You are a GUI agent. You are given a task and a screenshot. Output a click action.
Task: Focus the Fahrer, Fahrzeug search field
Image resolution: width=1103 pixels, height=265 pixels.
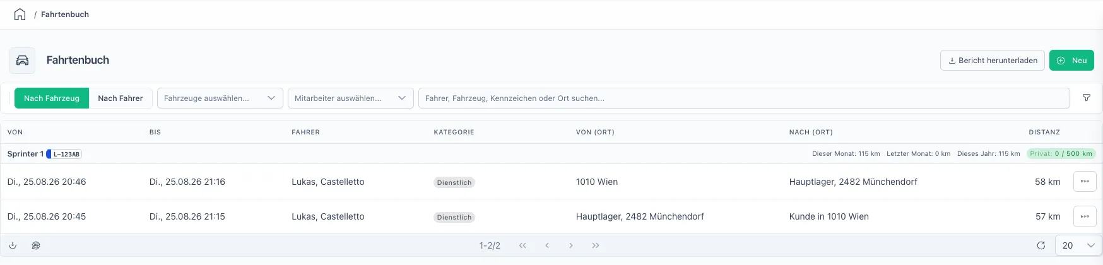click(744, 98)
